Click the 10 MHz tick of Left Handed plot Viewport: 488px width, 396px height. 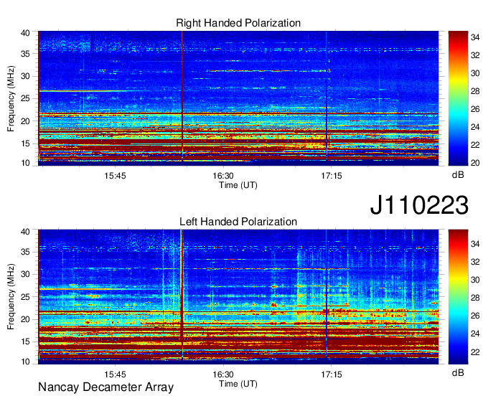(25, 362)
